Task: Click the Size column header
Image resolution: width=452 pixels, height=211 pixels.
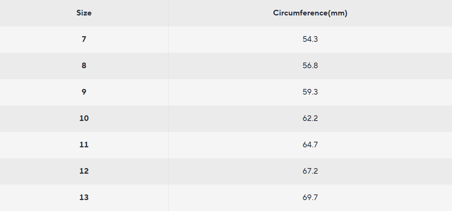Action: (x=84, y=13)
